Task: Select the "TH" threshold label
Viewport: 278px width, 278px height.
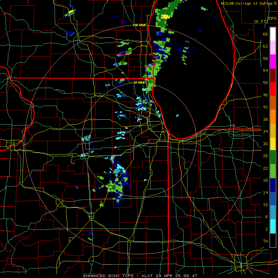Action: tap(265, 241)
